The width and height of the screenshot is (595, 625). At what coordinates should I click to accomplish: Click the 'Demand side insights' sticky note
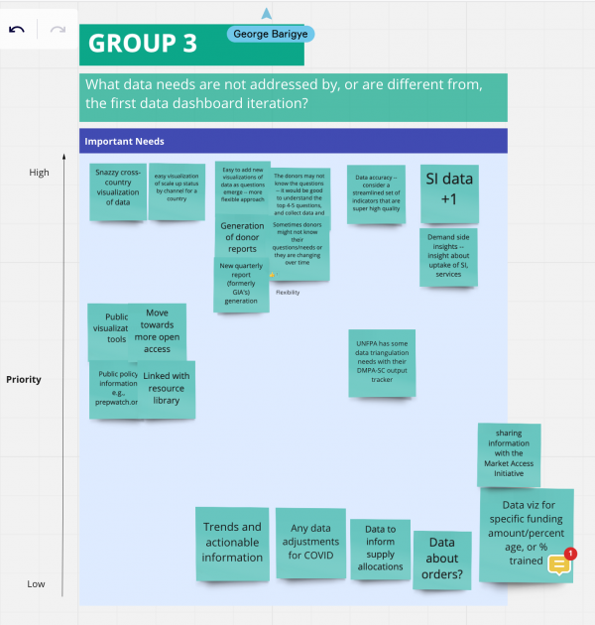click(448, 257)
